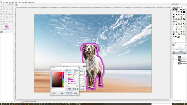Image resolution: width=187 pixels, height=105 pixels.
Task: Switch to the Layers tab
Action: point(174,50)
